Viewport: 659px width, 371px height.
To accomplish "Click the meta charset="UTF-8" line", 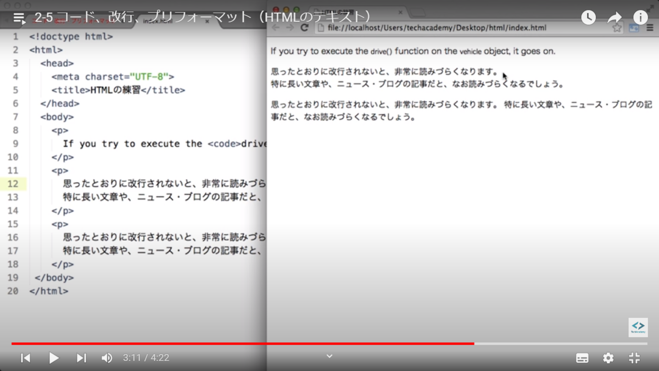I will 113,77.
